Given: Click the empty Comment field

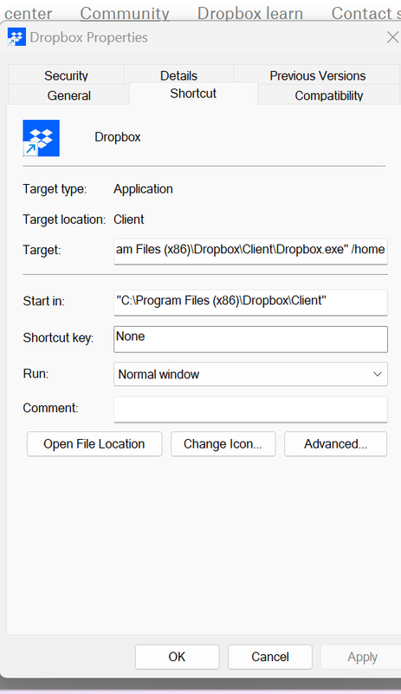Looking at the screenshot, I should click(x=250, y=409).
